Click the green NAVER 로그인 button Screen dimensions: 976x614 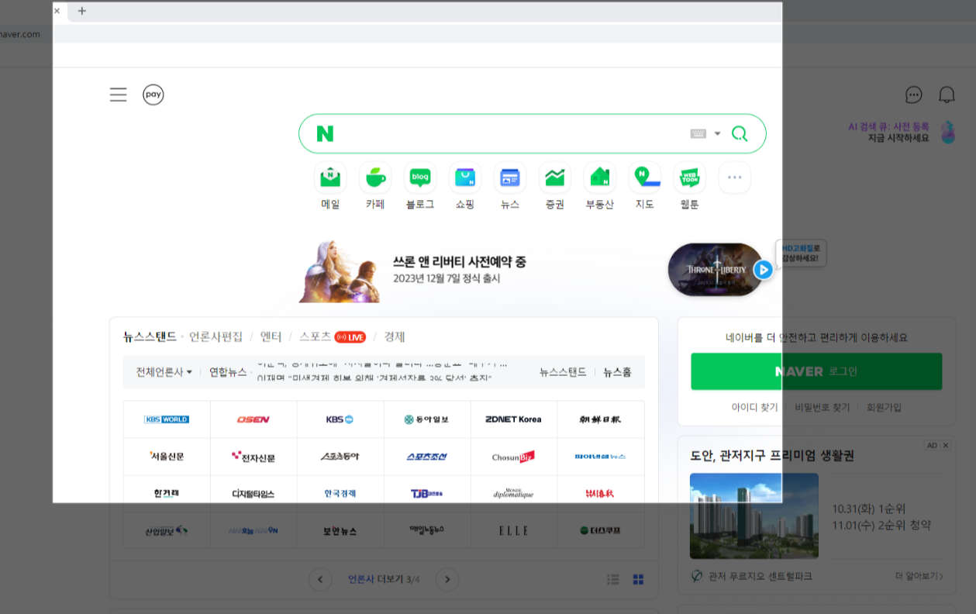pos(816,371)
